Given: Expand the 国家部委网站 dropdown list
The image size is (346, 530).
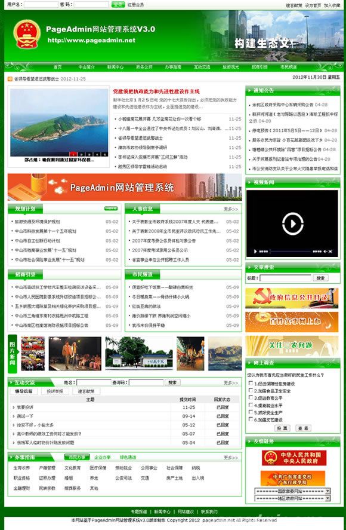Looking at the screenshot, I should click(292, 491).
